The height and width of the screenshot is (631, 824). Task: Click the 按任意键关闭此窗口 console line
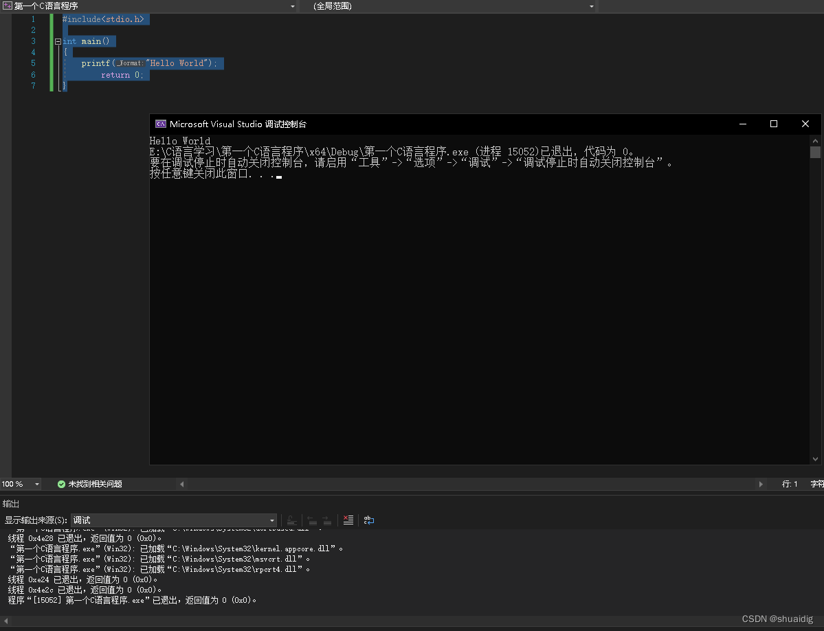pos(216,174)
